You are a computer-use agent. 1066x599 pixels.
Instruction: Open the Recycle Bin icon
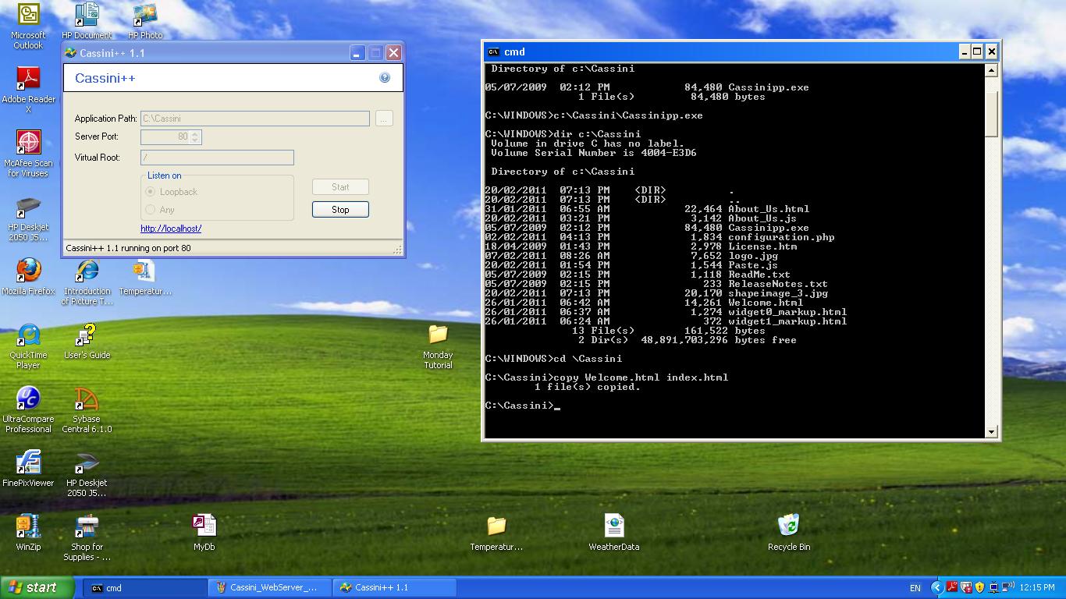788,526
